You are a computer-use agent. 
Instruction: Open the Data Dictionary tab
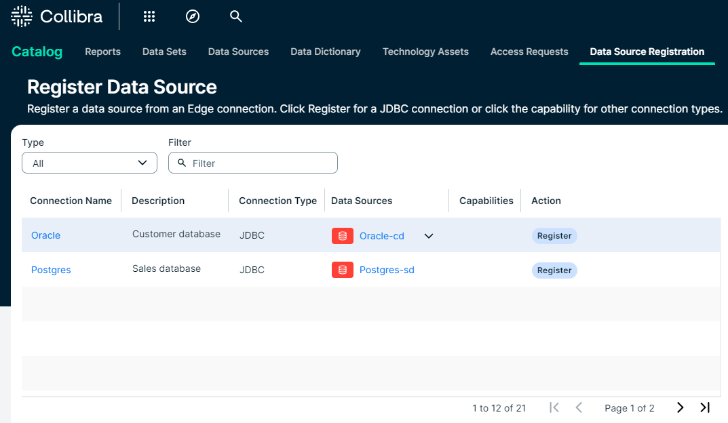click(326, 52)
